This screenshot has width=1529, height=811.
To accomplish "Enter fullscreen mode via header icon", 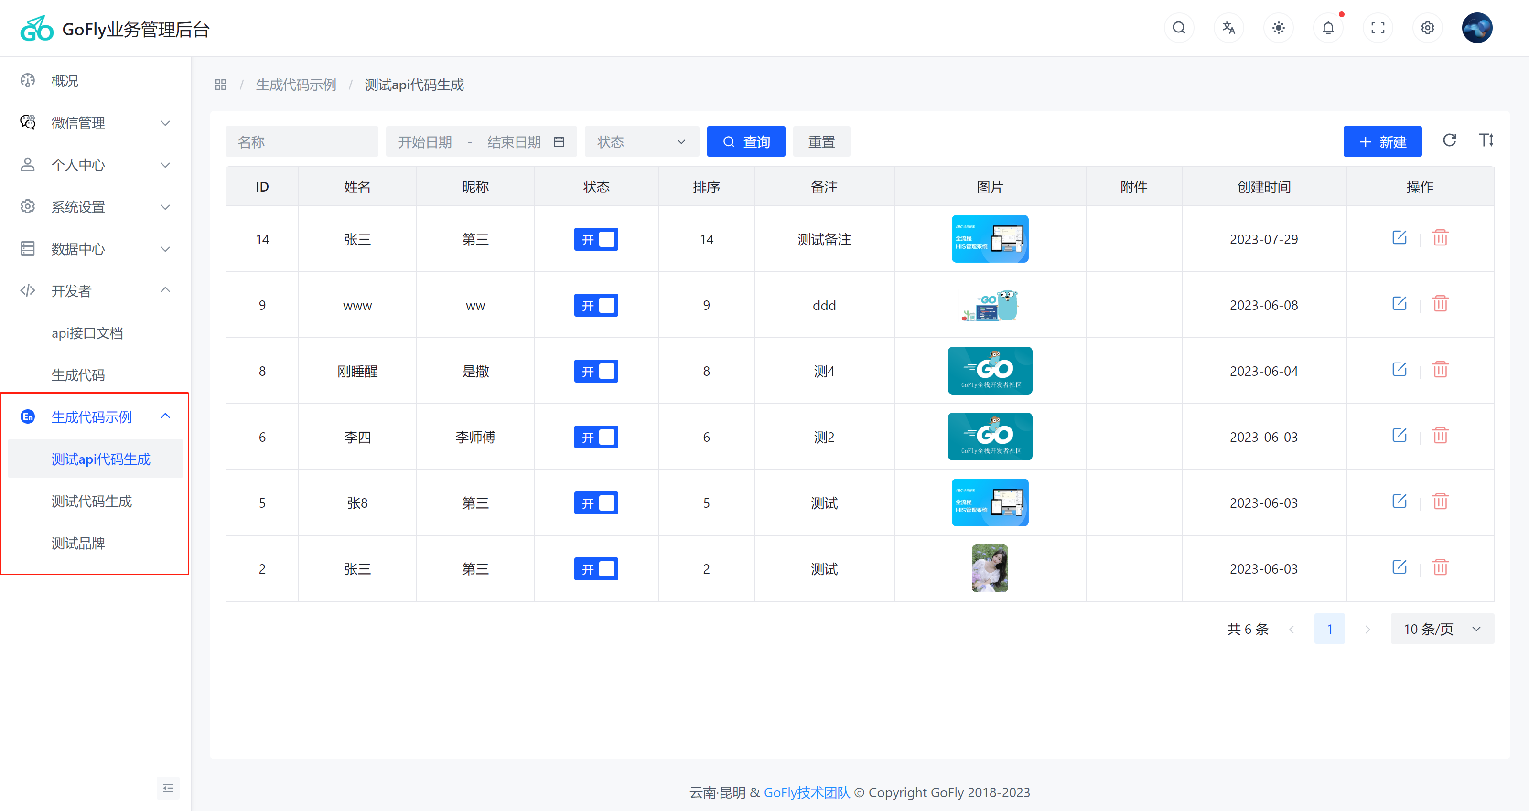I will click(x=1378, y=28).
